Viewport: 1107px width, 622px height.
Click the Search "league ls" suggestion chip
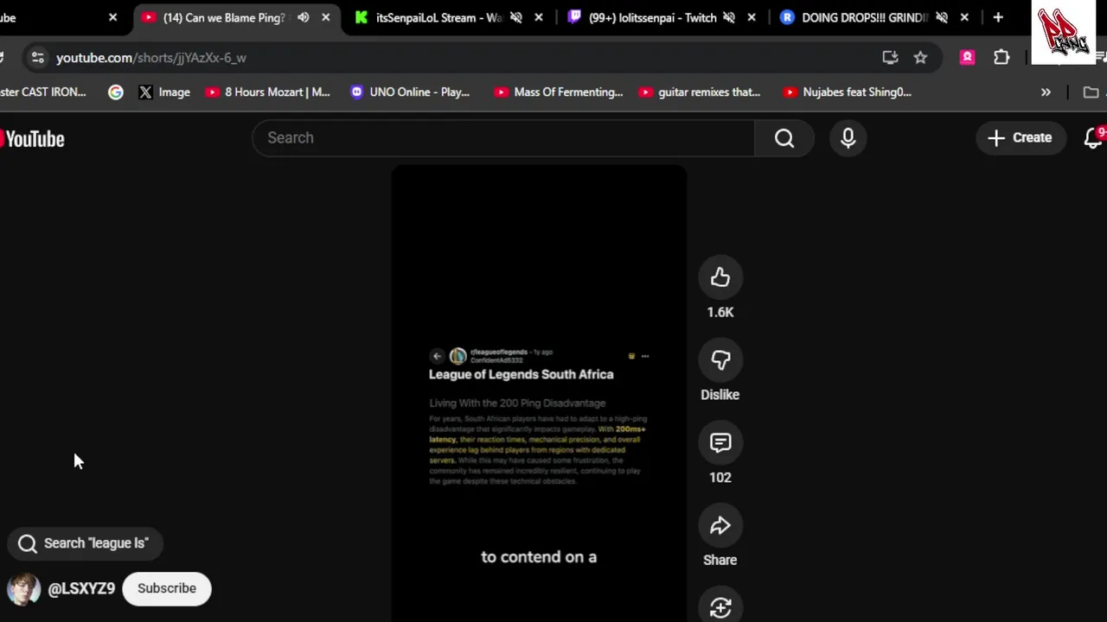[x=84, y=543]
